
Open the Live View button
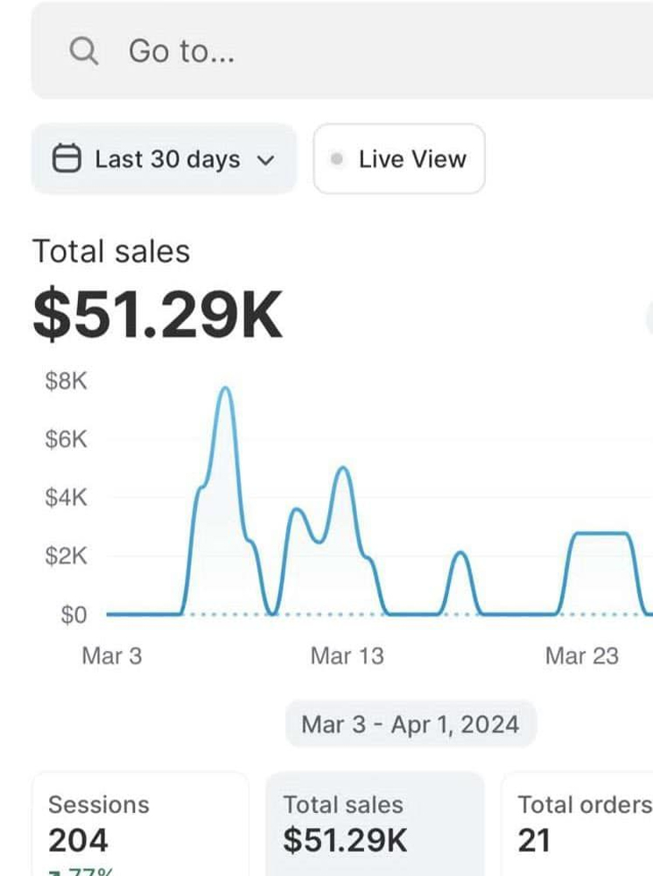(399, 159)
